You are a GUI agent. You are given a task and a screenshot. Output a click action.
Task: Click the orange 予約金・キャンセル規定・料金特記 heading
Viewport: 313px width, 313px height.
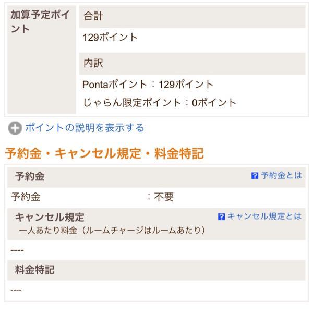[104, 153]
